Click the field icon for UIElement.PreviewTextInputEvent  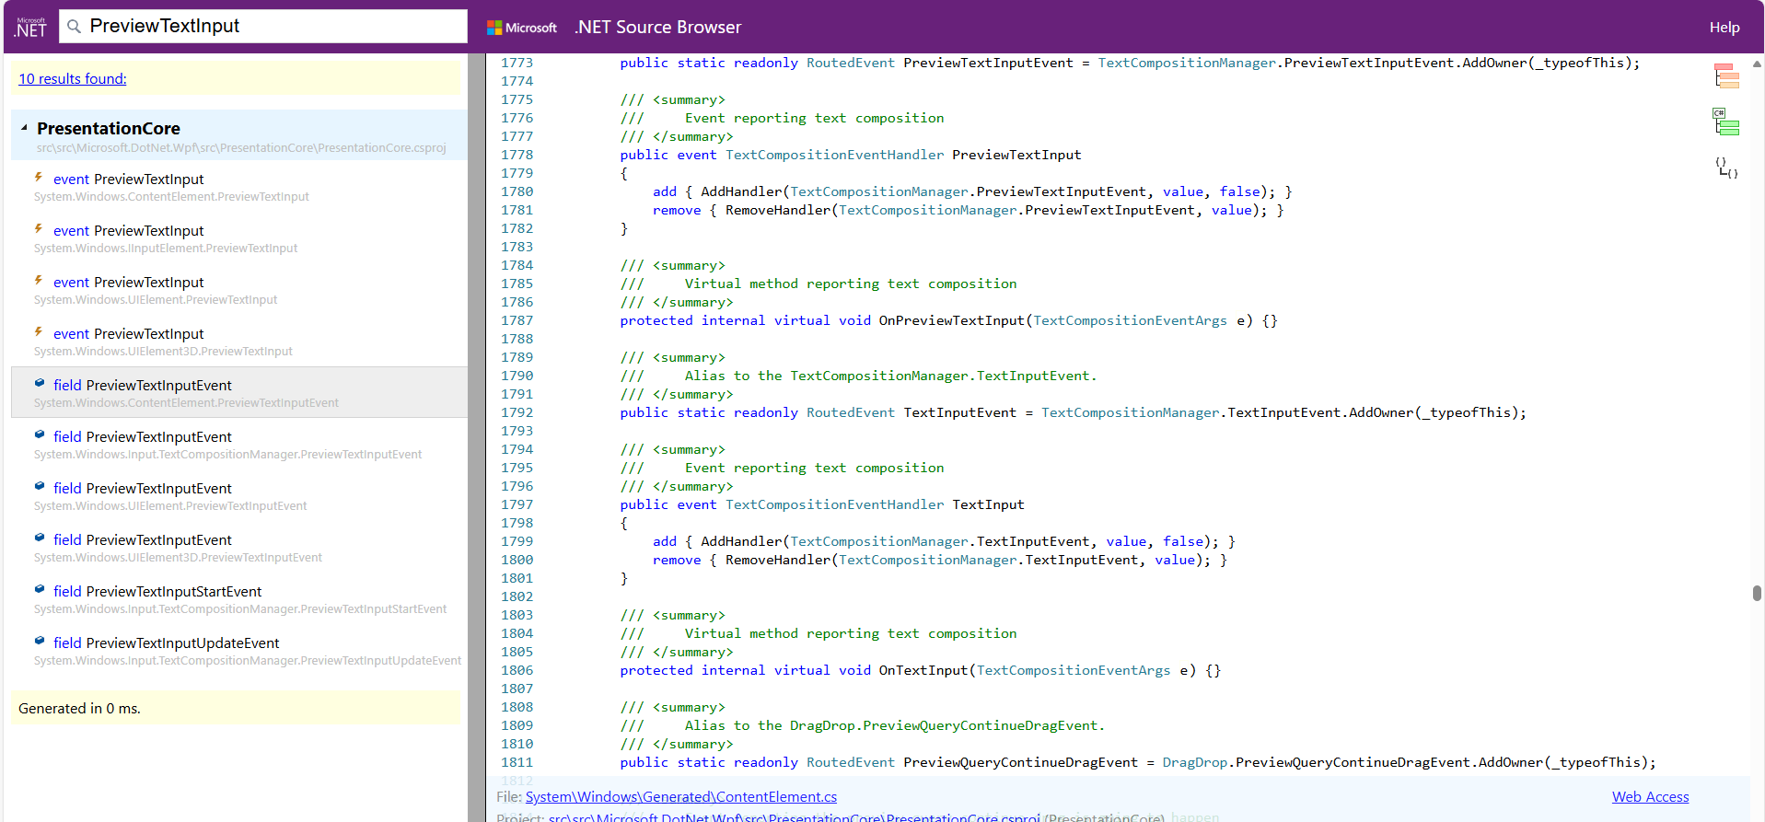click(40, 486)
